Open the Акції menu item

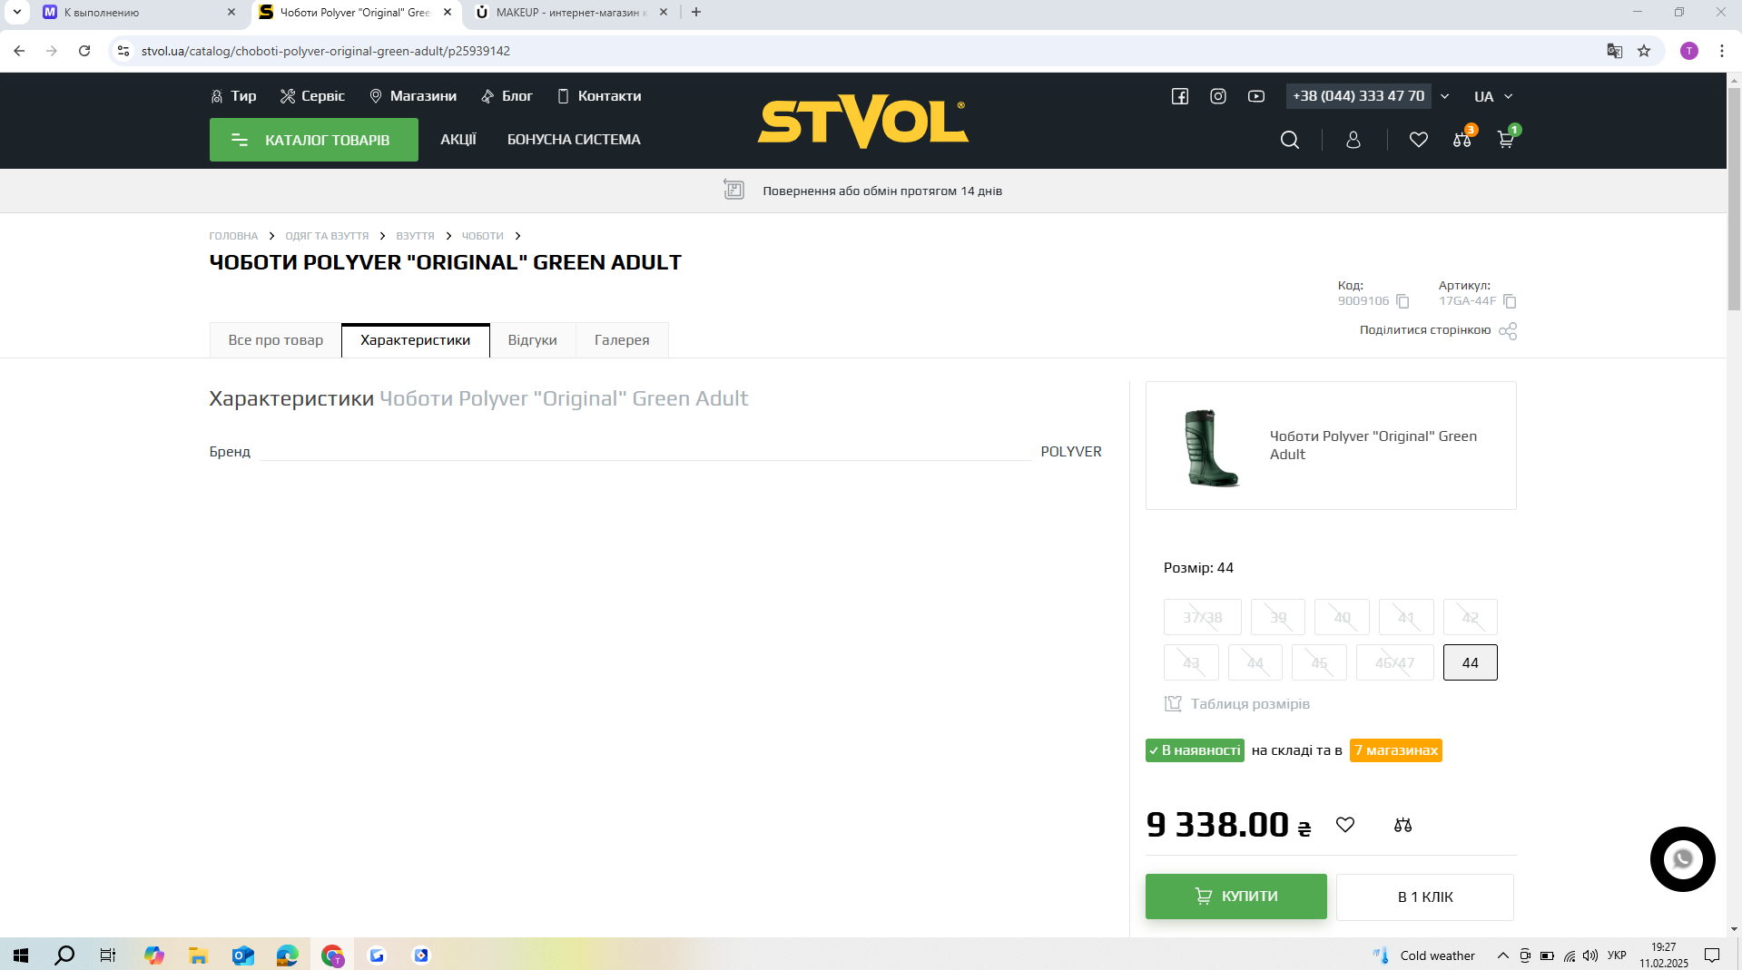(458, 140)
